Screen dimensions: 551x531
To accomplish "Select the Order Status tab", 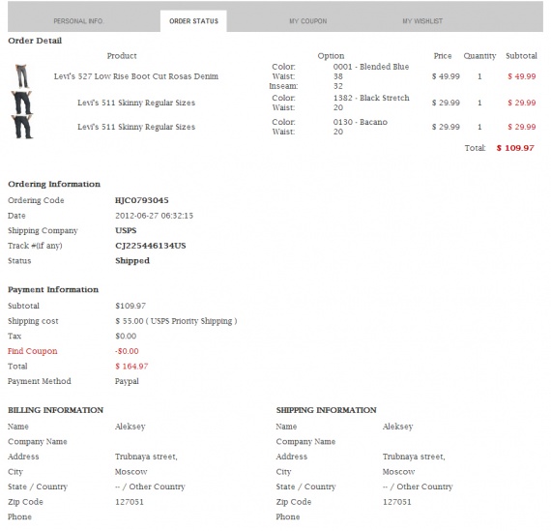I will [193, 21].
